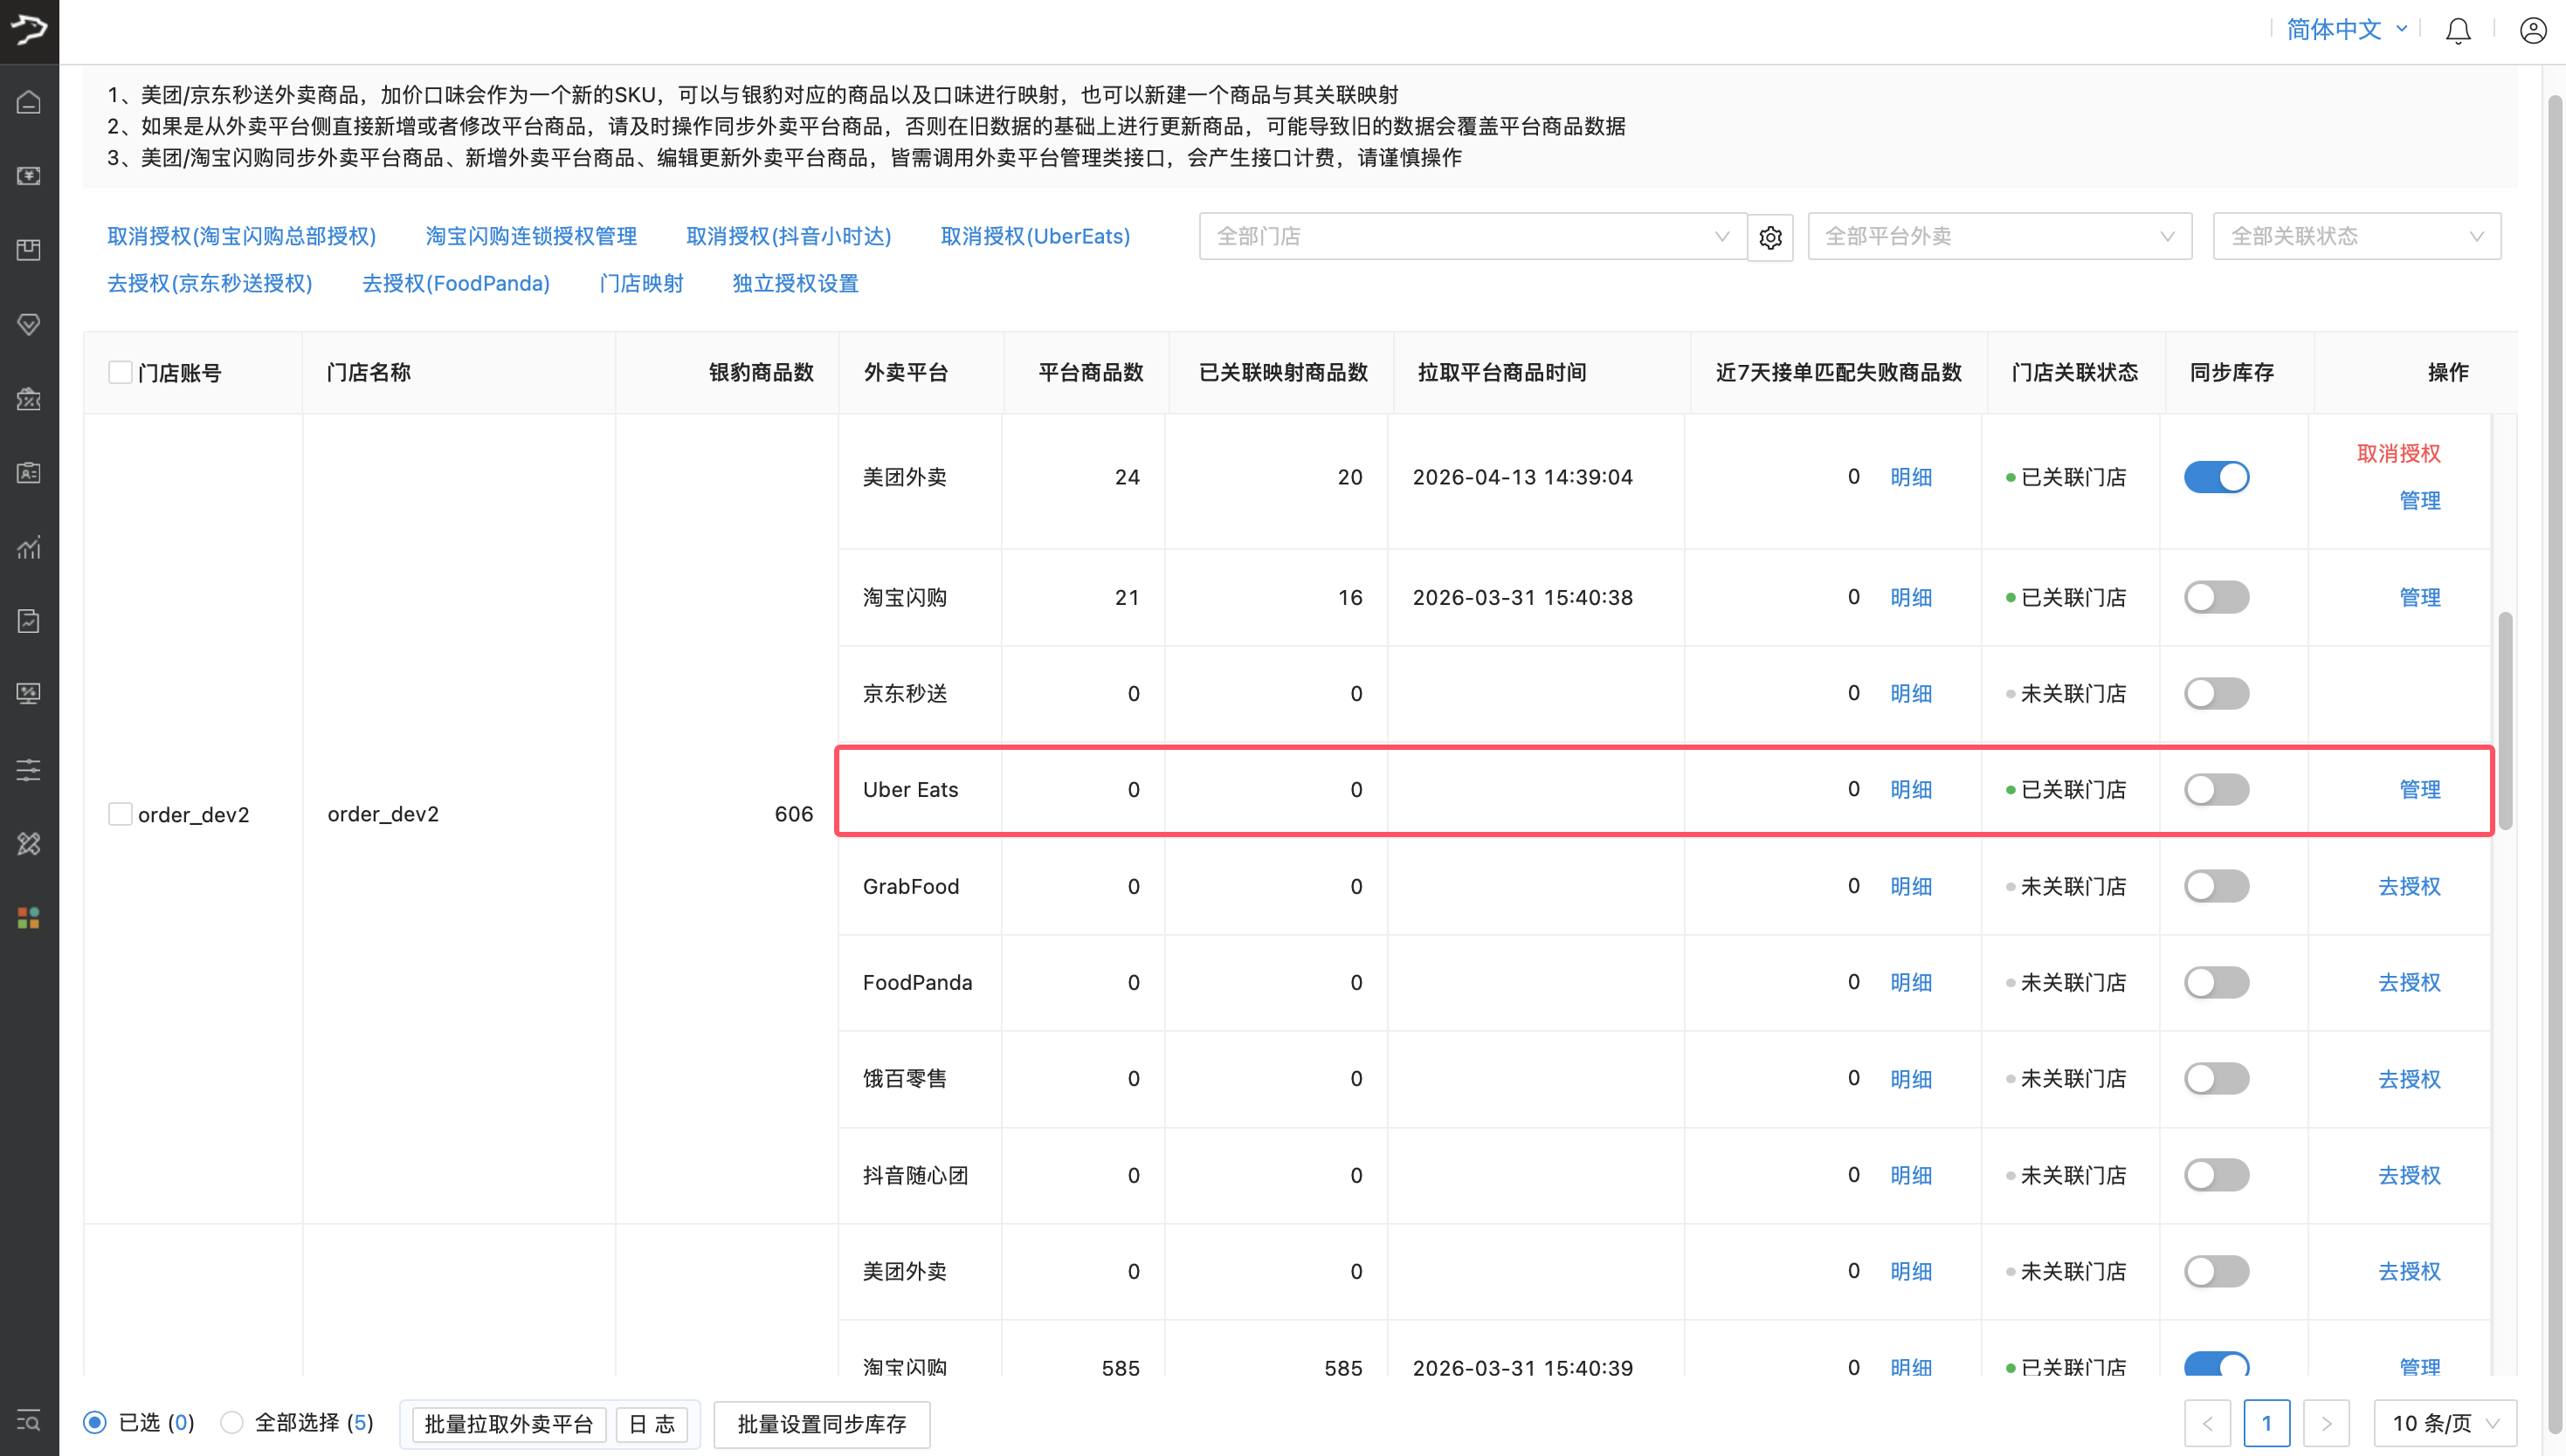Open the discount coupon icon in sidebar
2566x1456 pixels.
[x=29, y=398]
